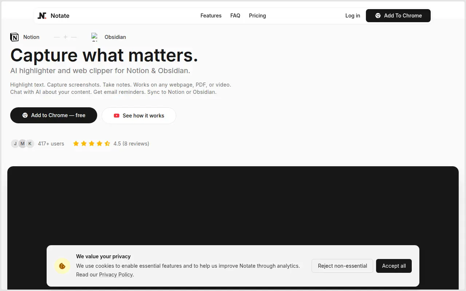Image resolution: width=466 pixels, height=291 pixels.
Task: Go to the Pricing nav item
Action: 257,16
